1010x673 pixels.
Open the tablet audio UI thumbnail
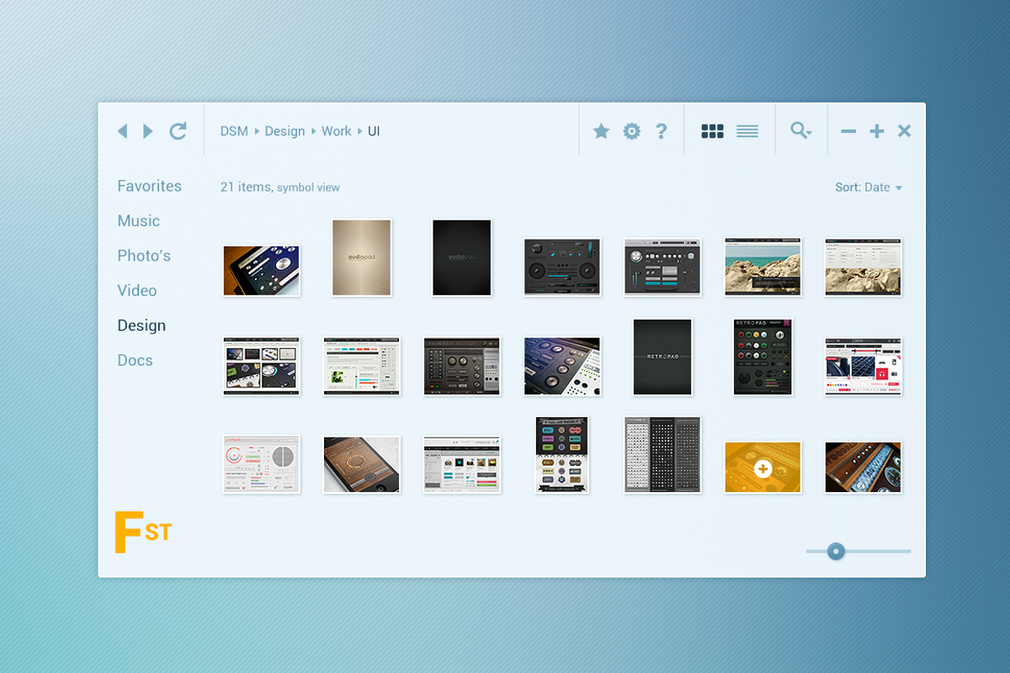261,271
